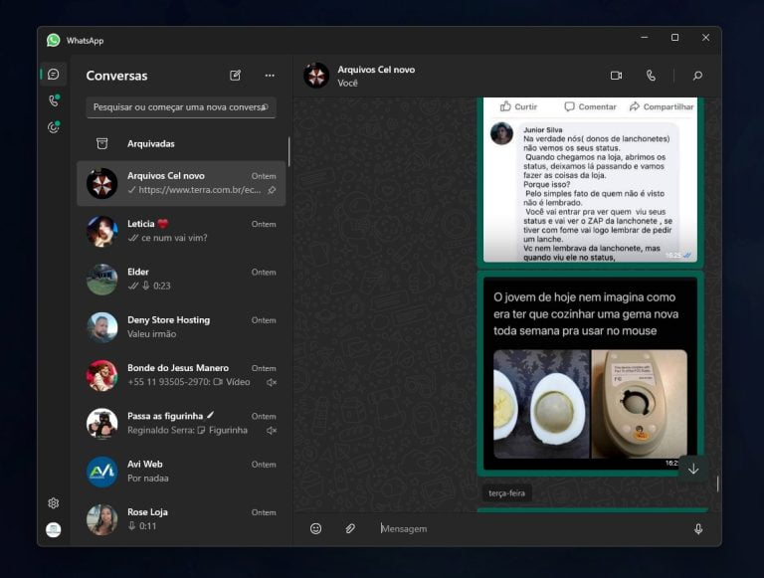The image size is (764, 578).
Task: Minimize the WhatsApp window
Action: 645,38
